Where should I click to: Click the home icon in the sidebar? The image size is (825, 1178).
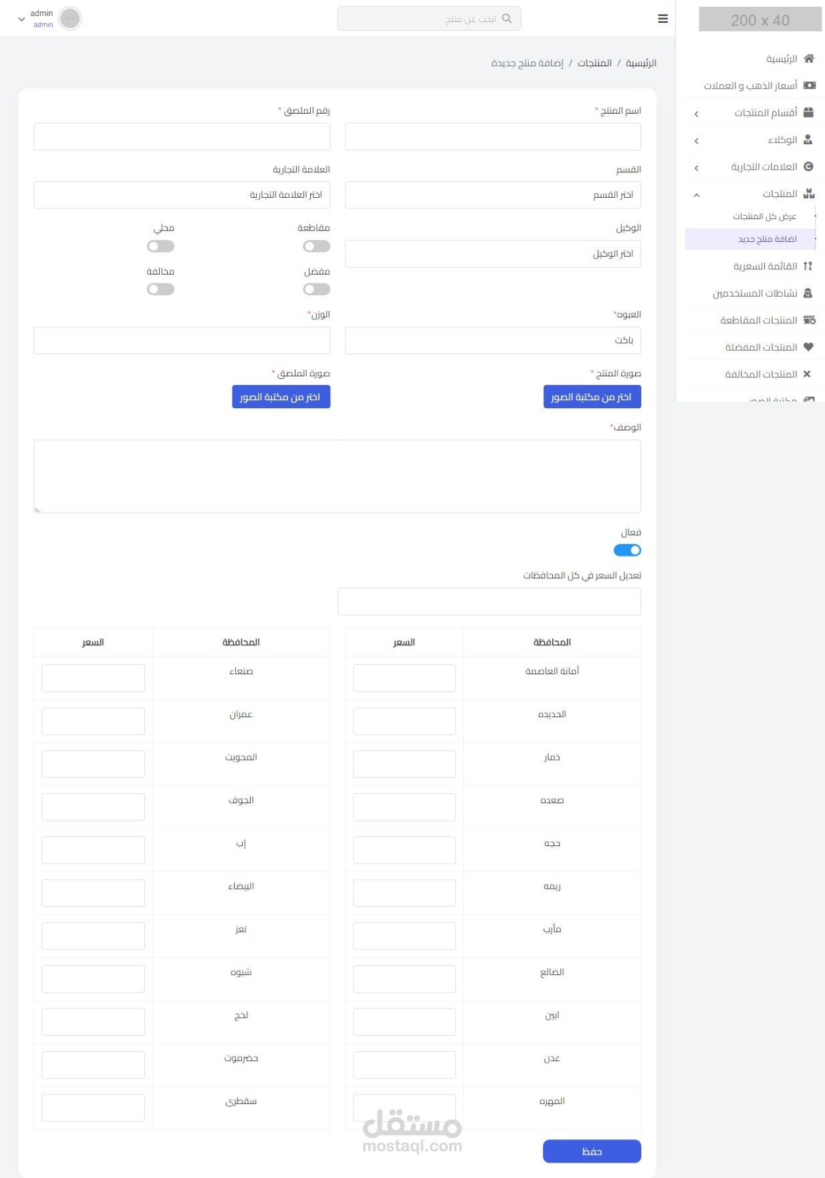809,59
